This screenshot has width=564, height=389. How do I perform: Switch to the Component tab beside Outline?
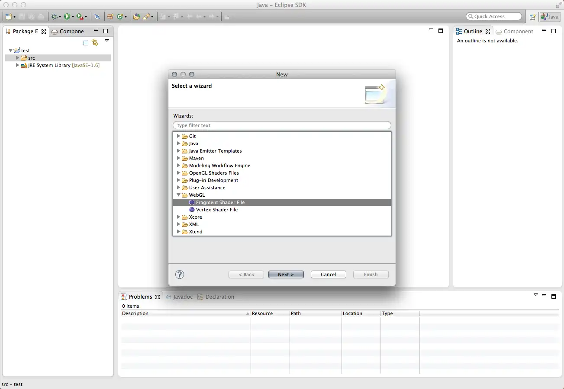tap(515, 31)
